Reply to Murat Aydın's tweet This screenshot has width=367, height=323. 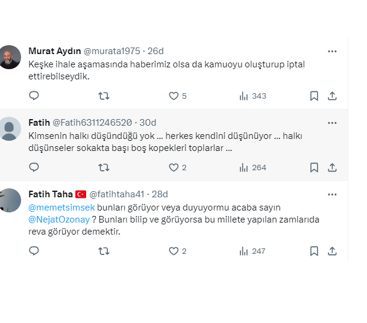click(x=34, y=96)
